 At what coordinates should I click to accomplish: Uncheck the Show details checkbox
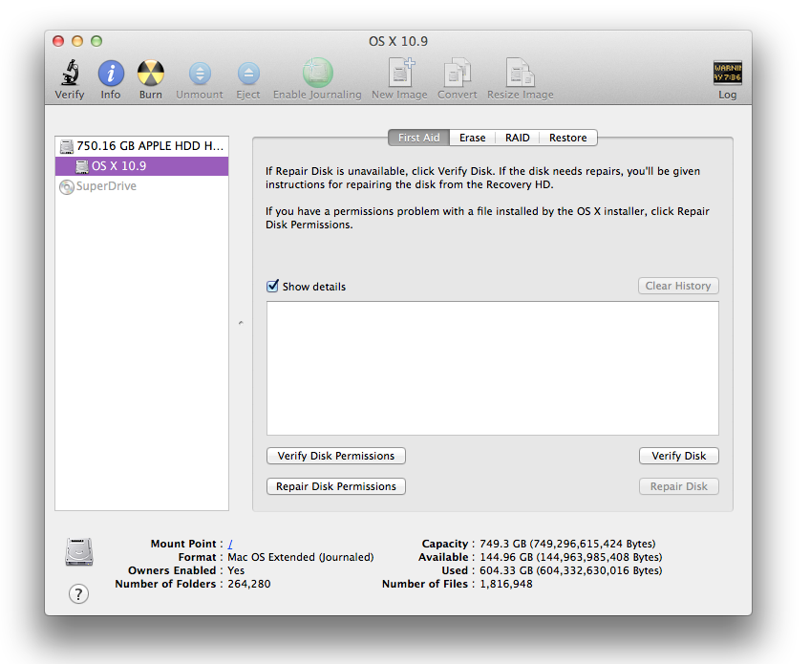273,286
